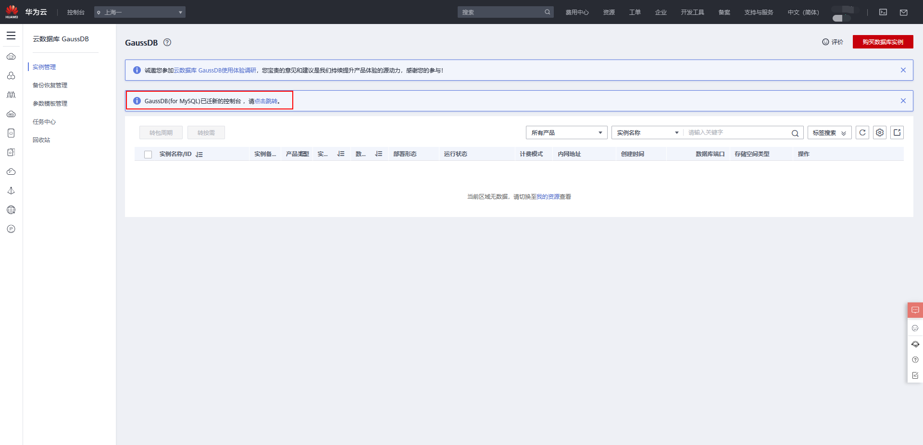923x445 pixels.
Task: Open the elastic IP icon in sidebar
Action: [x=11, y=229]
